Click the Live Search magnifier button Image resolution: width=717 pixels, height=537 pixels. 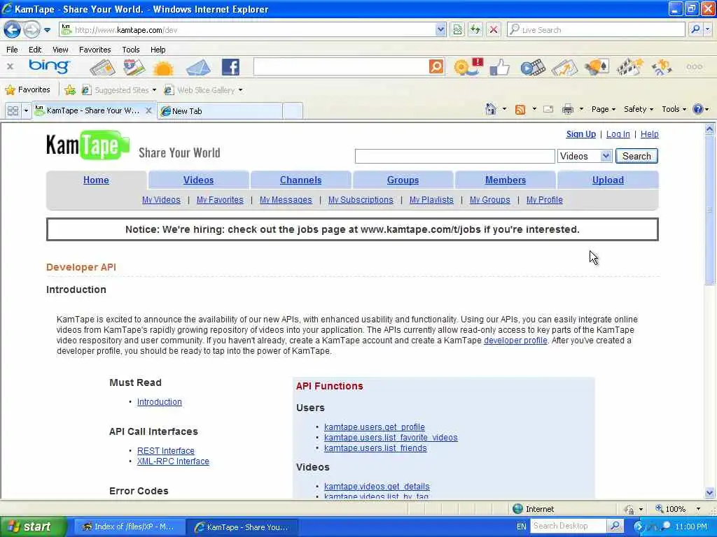pyautogui.click(x=695, y=29)
